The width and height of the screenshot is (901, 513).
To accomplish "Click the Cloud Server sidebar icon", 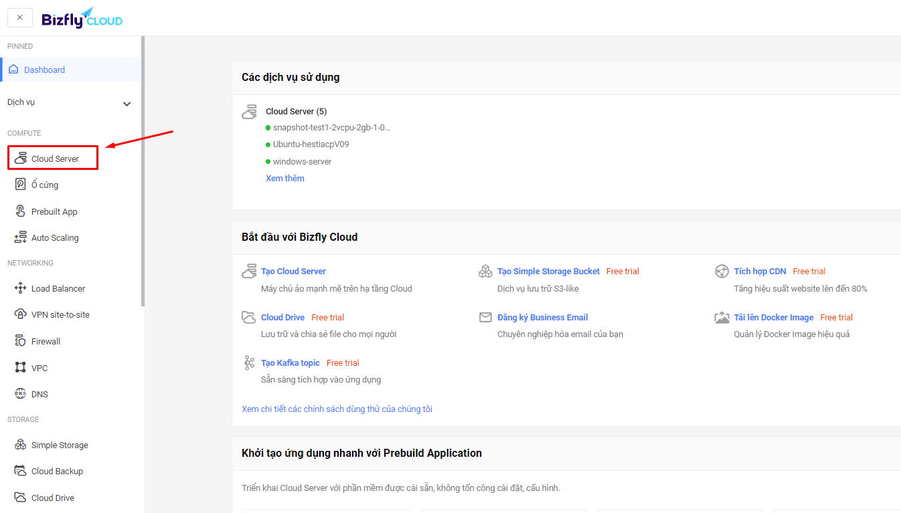I will coord(20,159).
